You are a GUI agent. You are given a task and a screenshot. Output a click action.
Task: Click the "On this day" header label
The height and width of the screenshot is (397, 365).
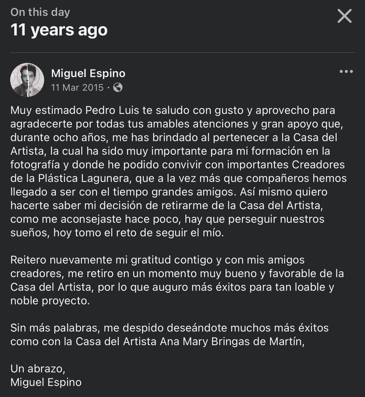(40, 12)
